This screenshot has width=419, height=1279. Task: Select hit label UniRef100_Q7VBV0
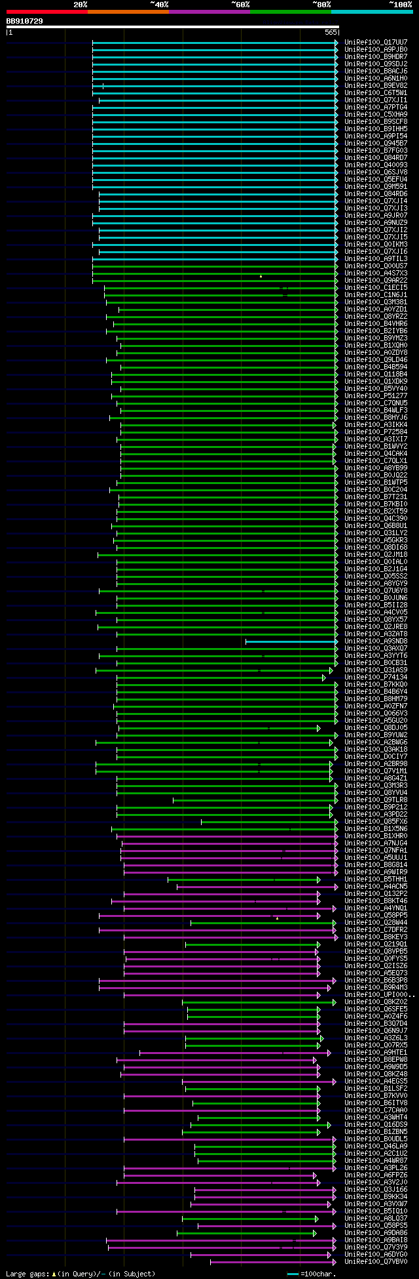click(x=376, y=1261)
